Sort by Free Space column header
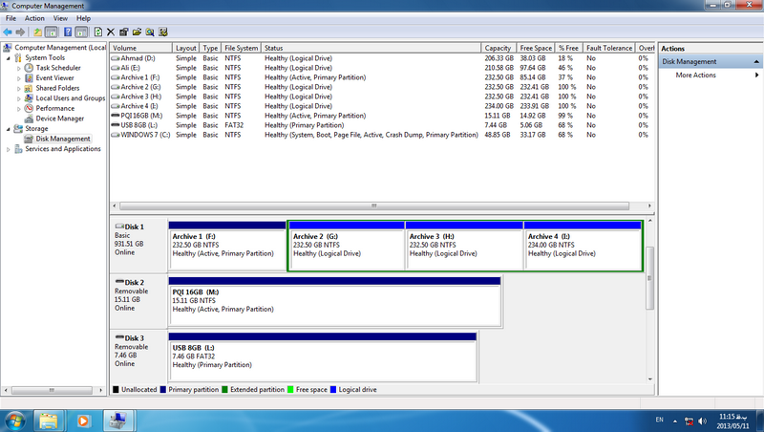 (x=536, y=49)
